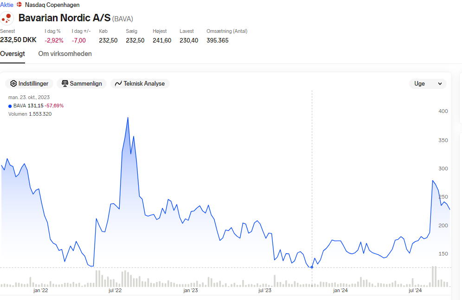Click the (BAVA) ticker symbol
Screen dimensions: 462x300
(122, 19)
